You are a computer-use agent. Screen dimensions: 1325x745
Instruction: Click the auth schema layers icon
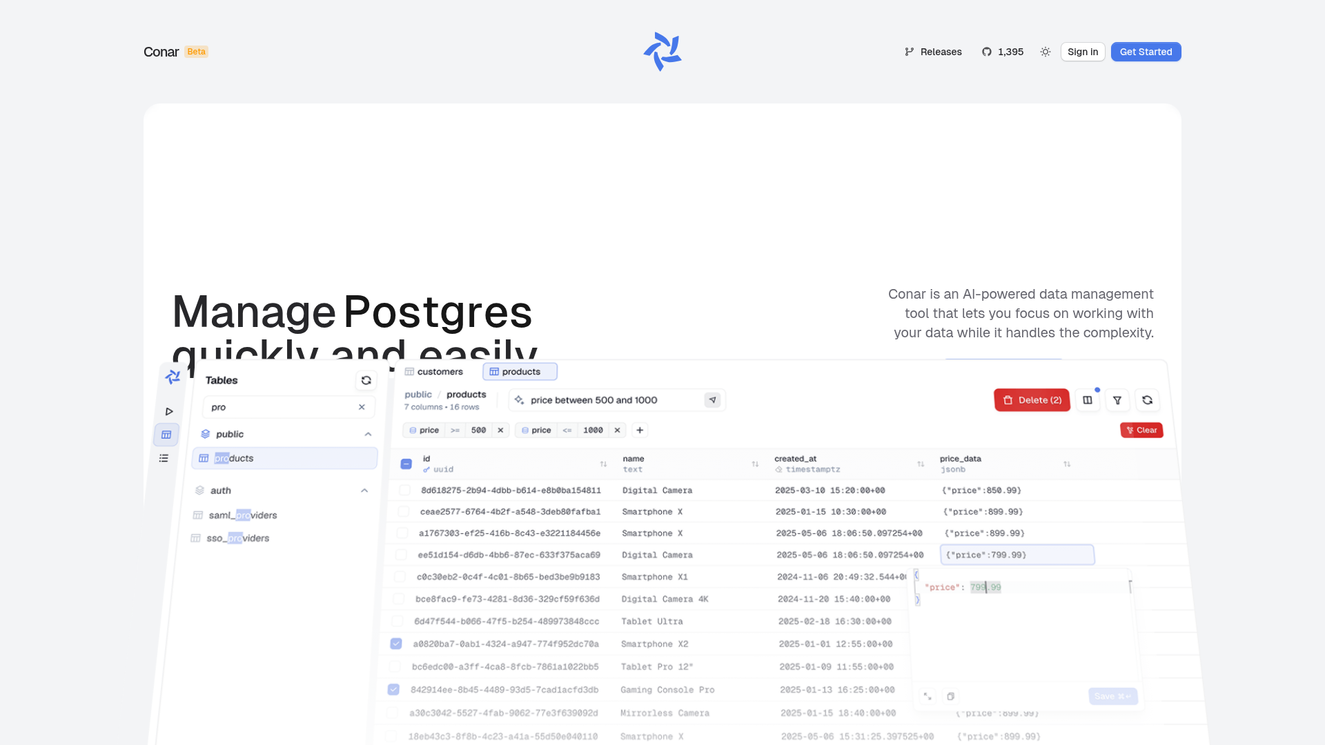point(199,490)
